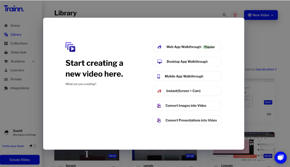The height and width of the screenshot is (167, 290).
Task: Expand the Academy chevron
Action: [x=33, y=61]
